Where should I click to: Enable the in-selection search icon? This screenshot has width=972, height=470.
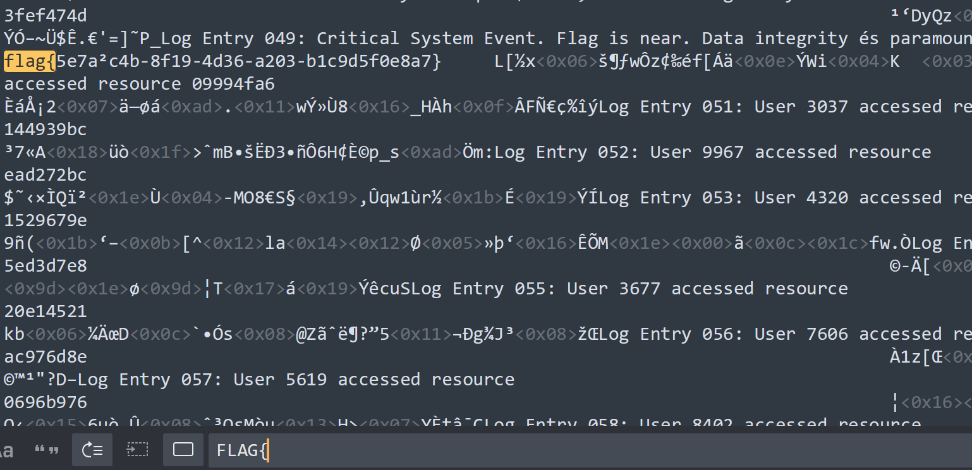pos(137,450)
